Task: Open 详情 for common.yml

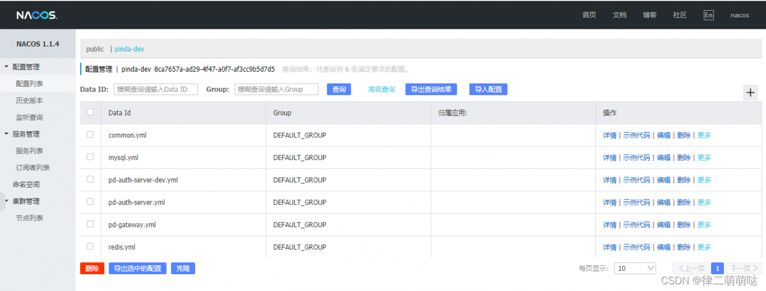Action: [x=610, y=135]
